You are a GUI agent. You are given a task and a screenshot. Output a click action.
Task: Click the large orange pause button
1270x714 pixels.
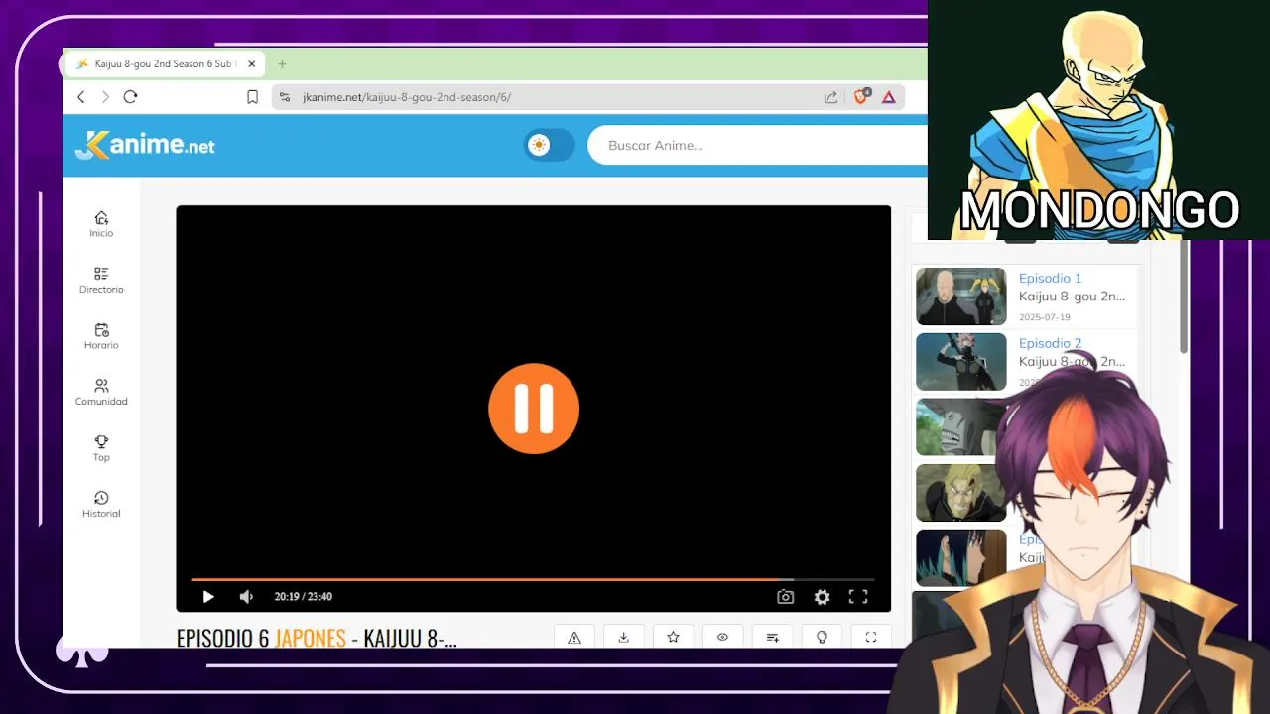(x=534, y=409)
